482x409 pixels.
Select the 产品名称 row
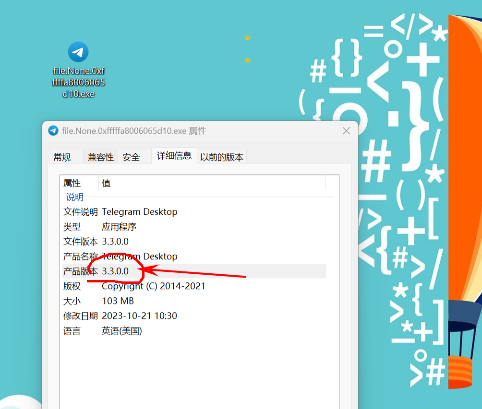pyautogui.click(x=194, y=256)
